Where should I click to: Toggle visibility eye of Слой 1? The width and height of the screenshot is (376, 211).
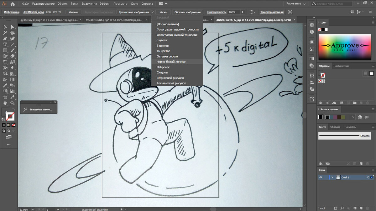click(x=321, y=177)
